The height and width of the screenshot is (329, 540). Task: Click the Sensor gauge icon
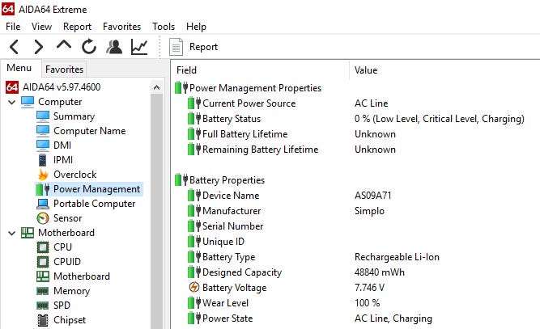click(43, 218)
